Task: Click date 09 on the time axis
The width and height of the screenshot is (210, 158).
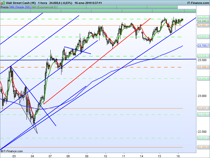Action: click(87, 156)
